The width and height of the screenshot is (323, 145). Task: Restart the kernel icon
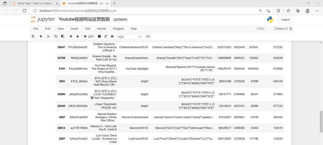point(106,36)
